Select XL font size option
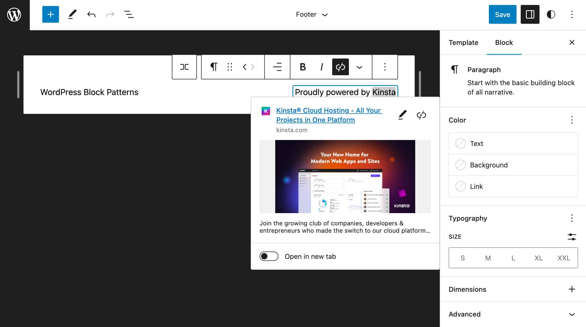This screenshot has width=586, height=327. click(538, 258)
